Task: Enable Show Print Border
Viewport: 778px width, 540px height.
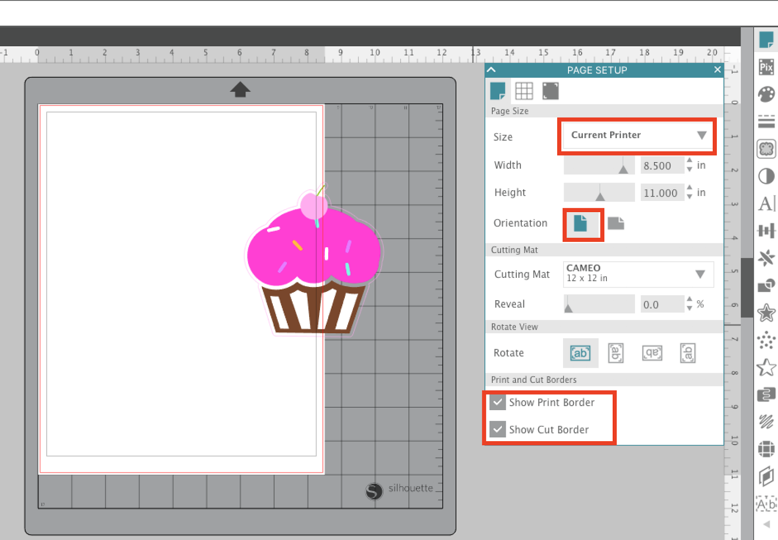Action: click(497, 402)
